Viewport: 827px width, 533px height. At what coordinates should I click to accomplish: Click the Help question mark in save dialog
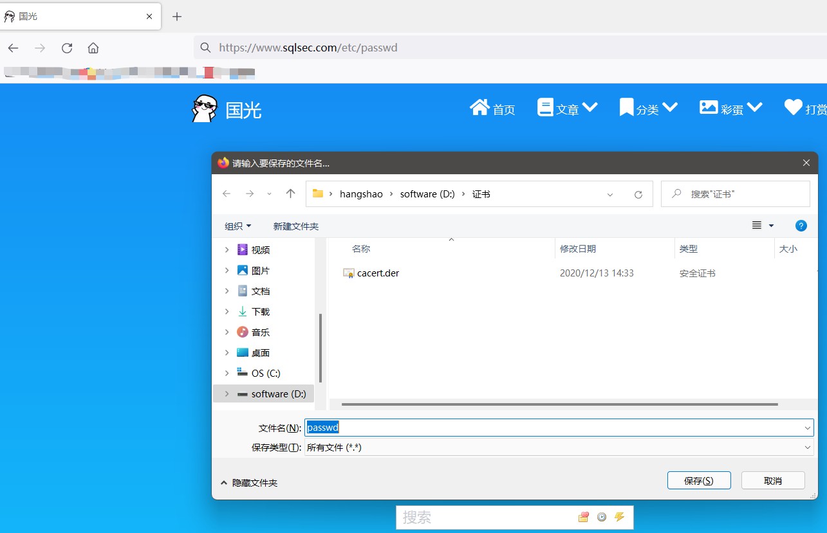click(x=801, y=226)
